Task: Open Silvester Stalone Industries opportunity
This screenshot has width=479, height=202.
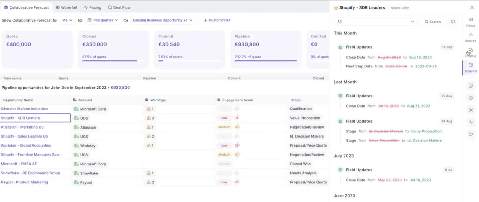Action: [x=25, y=109]
